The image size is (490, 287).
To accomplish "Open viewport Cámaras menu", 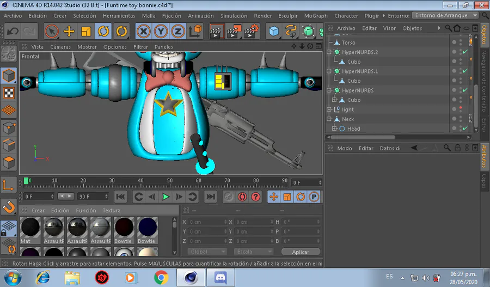I will 60,47.
